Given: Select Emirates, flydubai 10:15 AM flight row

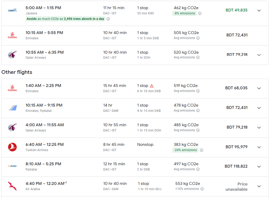Looking at the screenshot, I should coord(135,108).
